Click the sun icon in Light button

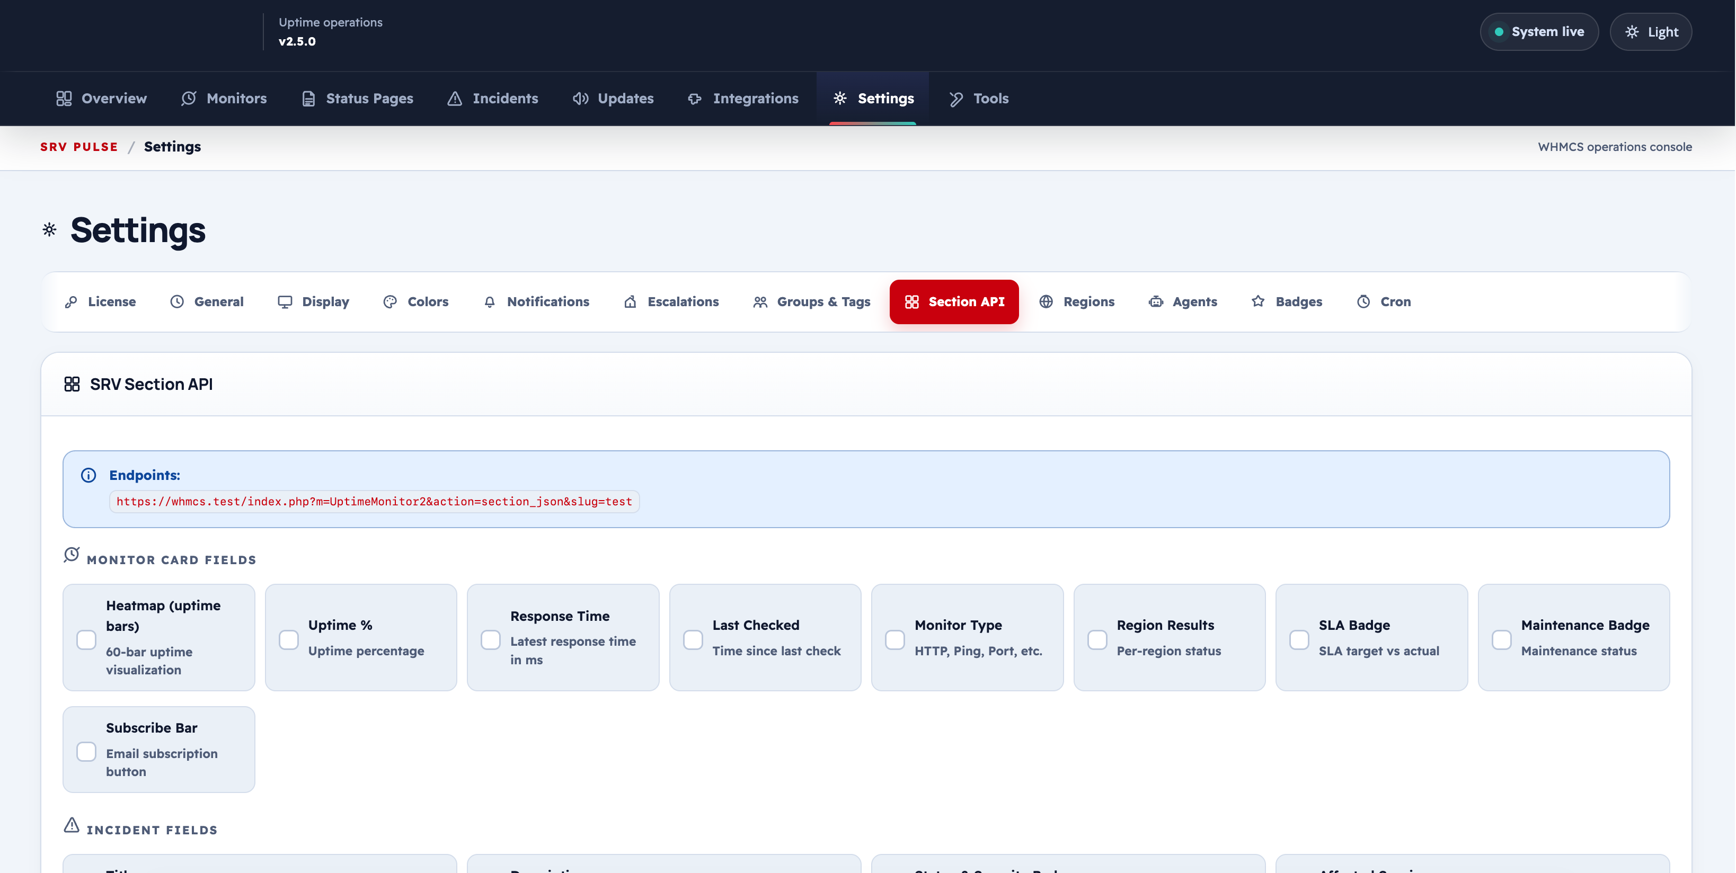[1632, 32]
